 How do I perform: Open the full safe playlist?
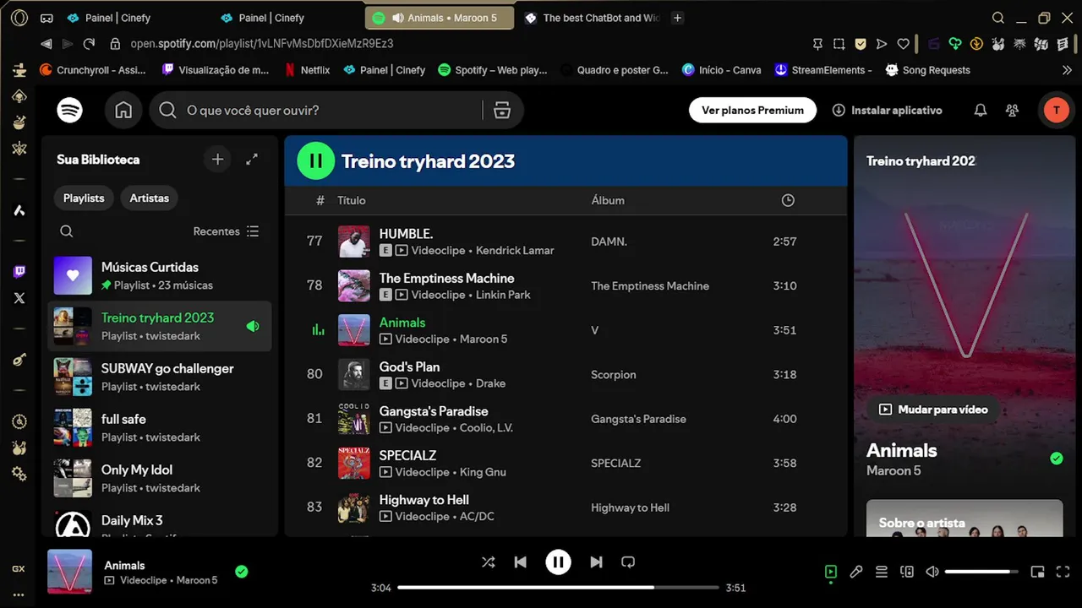click(x=160, y=427)
